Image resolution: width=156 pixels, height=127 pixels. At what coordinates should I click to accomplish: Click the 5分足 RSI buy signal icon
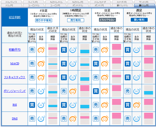32,105
